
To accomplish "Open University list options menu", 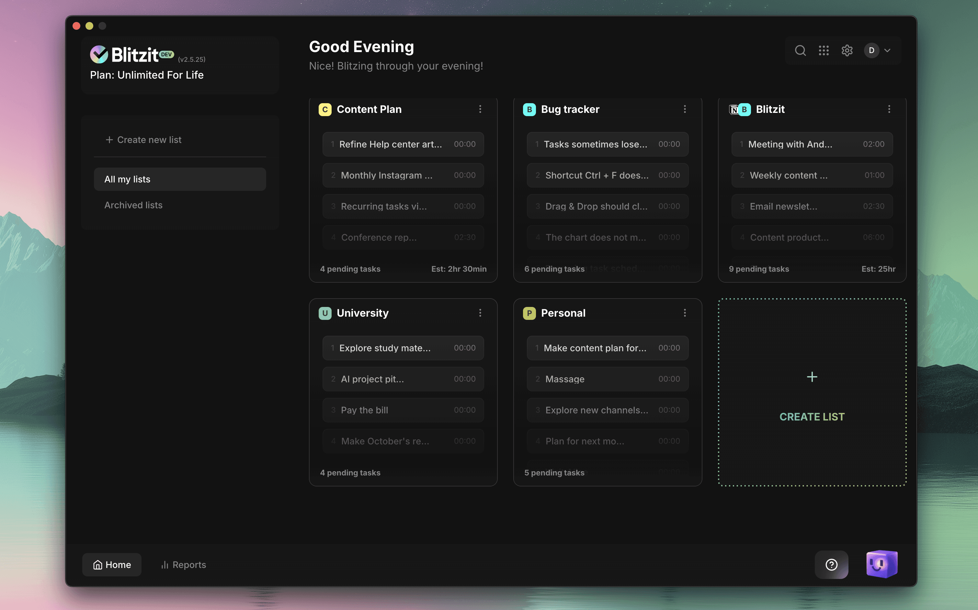I will tap(480, 313).
